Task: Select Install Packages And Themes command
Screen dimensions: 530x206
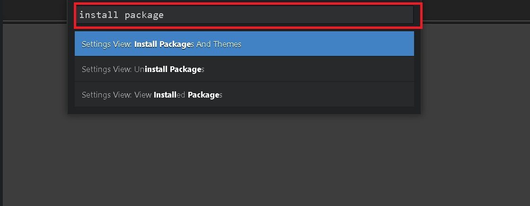Action: [x=244, y=44]
